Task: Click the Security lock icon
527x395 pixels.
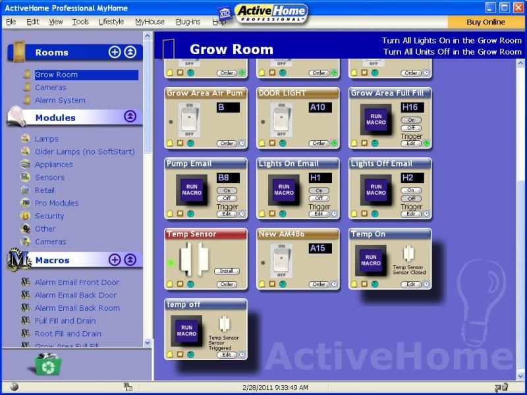Action: pyautogui.click(x=26, y=215)
